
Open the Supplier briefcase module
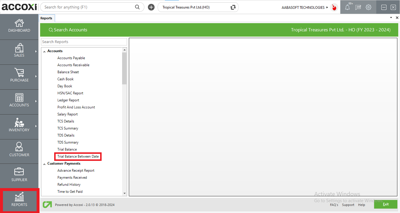click(x=19, y=172)
